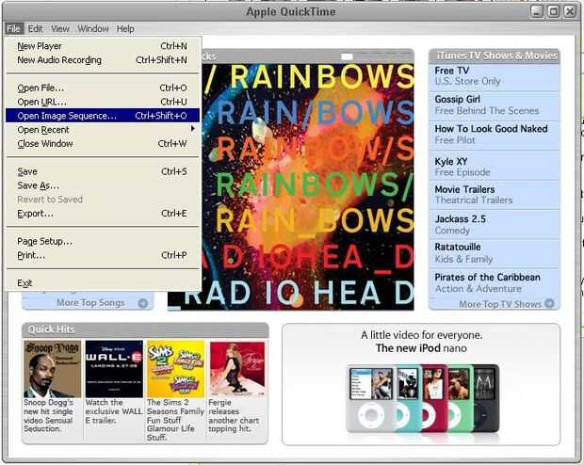
Task: Open Kyle XY Free Episode entry
Action: coord(495,167)
